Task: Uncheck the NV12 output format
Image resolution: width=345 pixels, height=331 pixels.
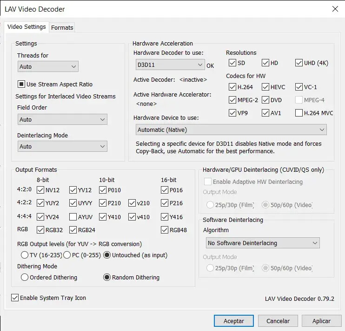Action: [x=40, y=190]
